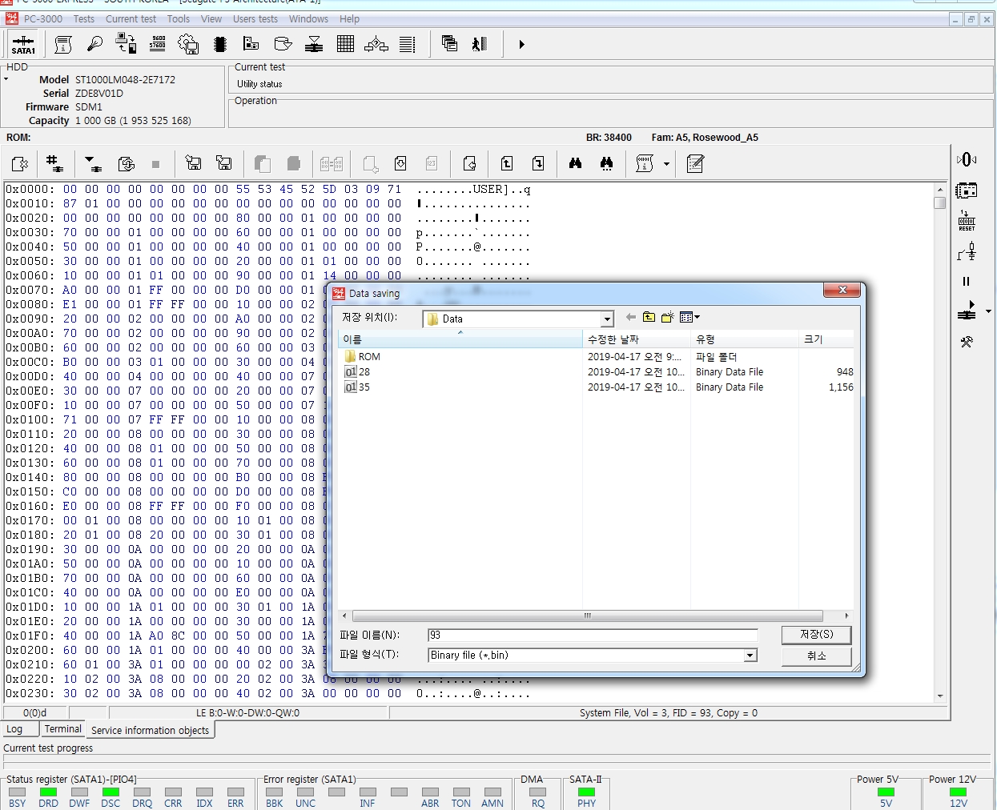Click the hex editor vertical scrollbar down arrow
Image resolution: width=997 pixels, height=810 pixels.
click(x=940, y=696)
